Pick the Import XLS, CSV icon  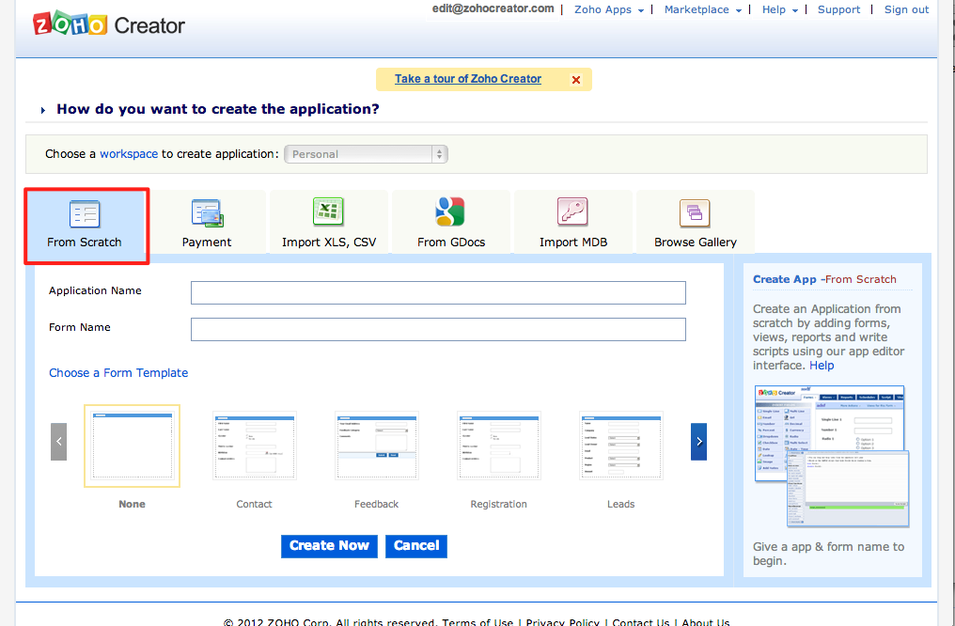328,212
